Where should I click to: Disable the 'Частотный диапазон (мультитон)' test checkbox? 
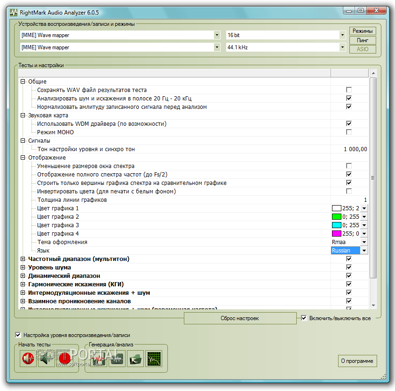point(349,259)
